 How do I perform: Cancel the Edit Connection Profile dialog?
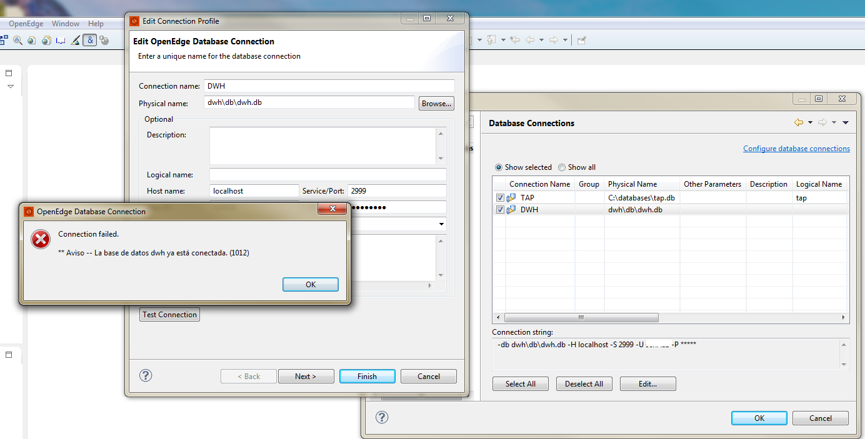(x=429, y=377)
